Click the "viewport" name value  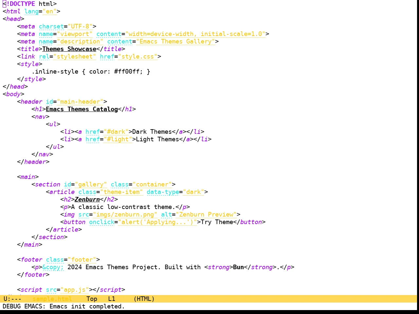pos(75,34)
